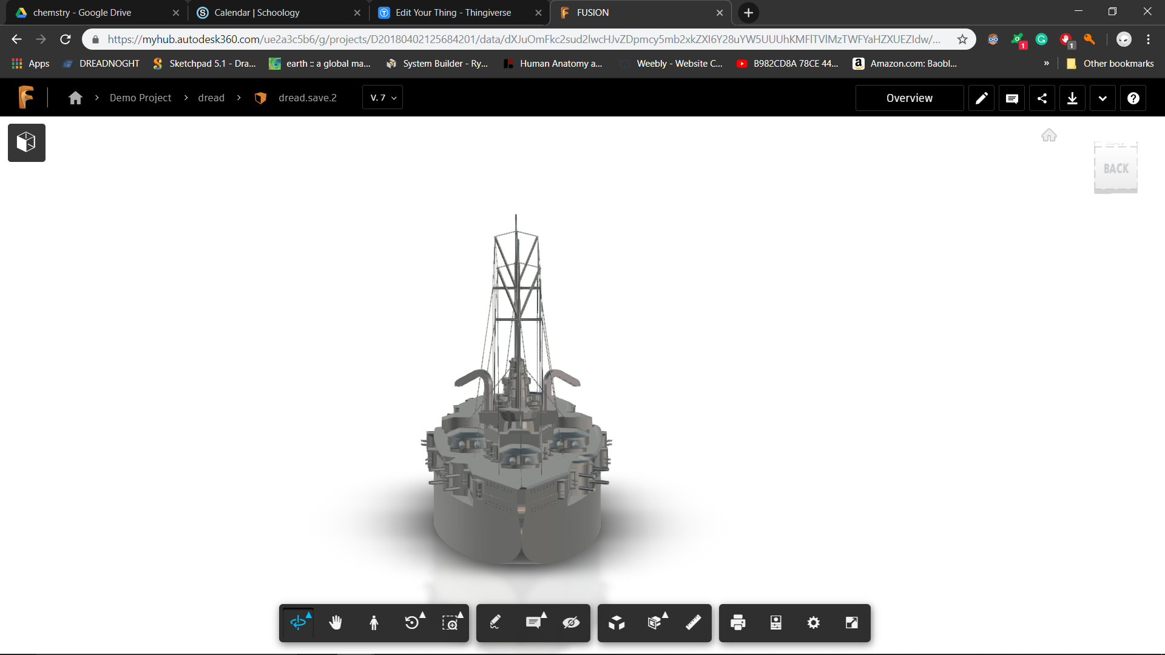Select the Orbit tool in viewer toolbar
Screen dimensions: 1165x655
click(x=298, y=623)
